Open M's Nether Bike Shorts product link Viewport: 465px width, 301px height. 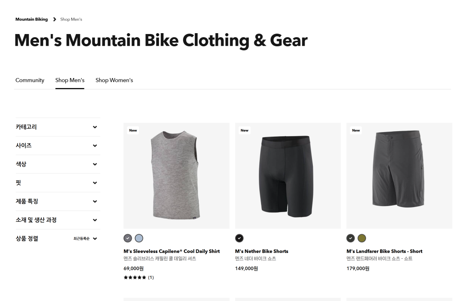tap(262, 251)
